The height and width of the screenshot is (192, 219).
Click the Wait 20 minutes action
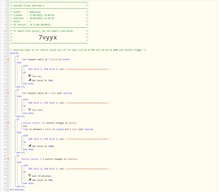[41, 176]
